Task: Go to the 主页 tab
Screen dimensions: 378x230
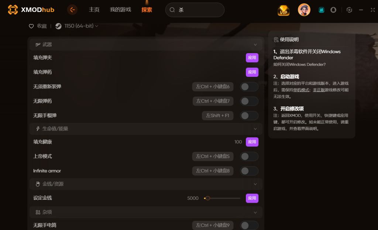Action: [x=94, y=10]
